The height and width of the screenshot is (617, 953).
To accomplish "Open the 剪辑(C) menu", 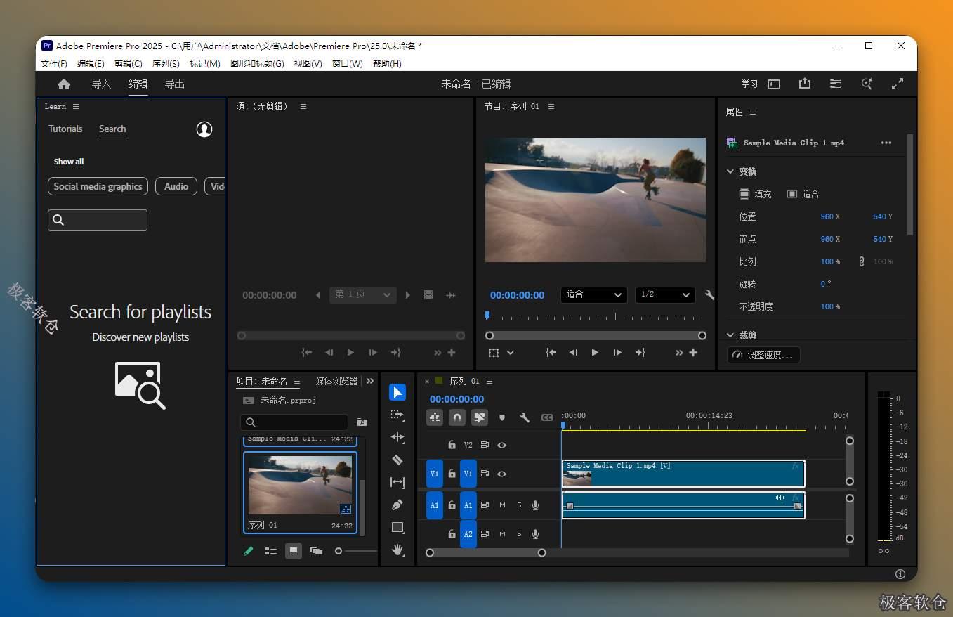I will tap(129, 63).
